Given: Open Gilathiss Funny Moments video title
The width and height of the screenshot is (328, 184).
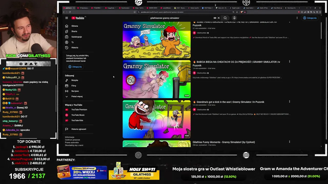Looking at the screenshot, I should [224, 142].
